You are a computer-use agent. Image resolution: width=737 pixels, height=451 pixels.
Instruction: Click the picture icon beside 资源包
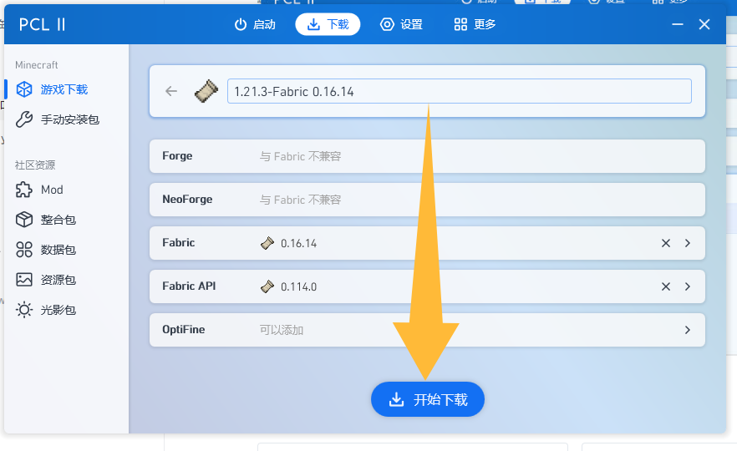[24, 280]
